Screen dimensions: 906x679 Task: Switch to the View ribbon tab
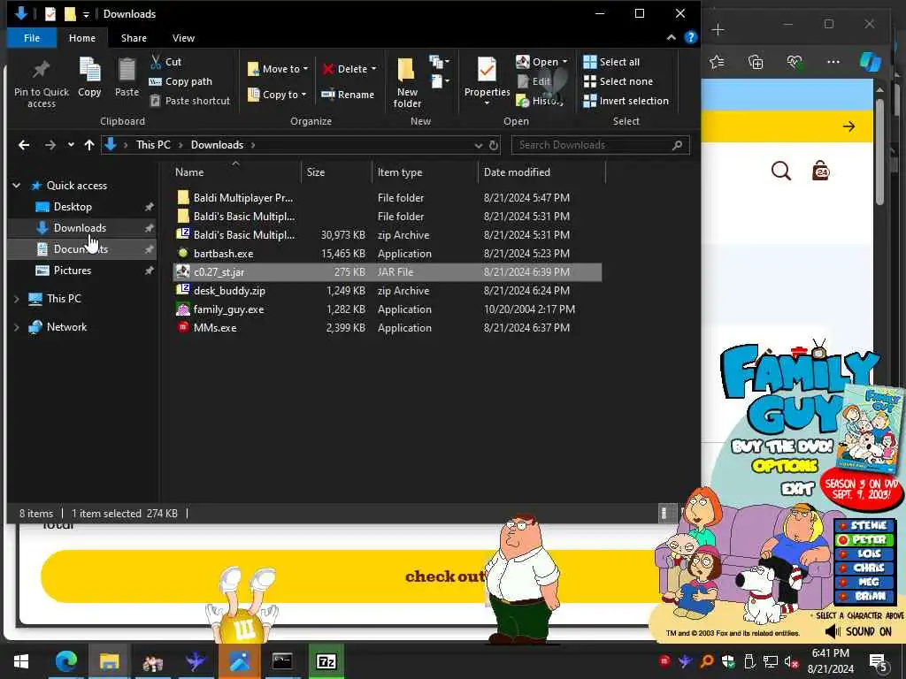tap(183, 38)
